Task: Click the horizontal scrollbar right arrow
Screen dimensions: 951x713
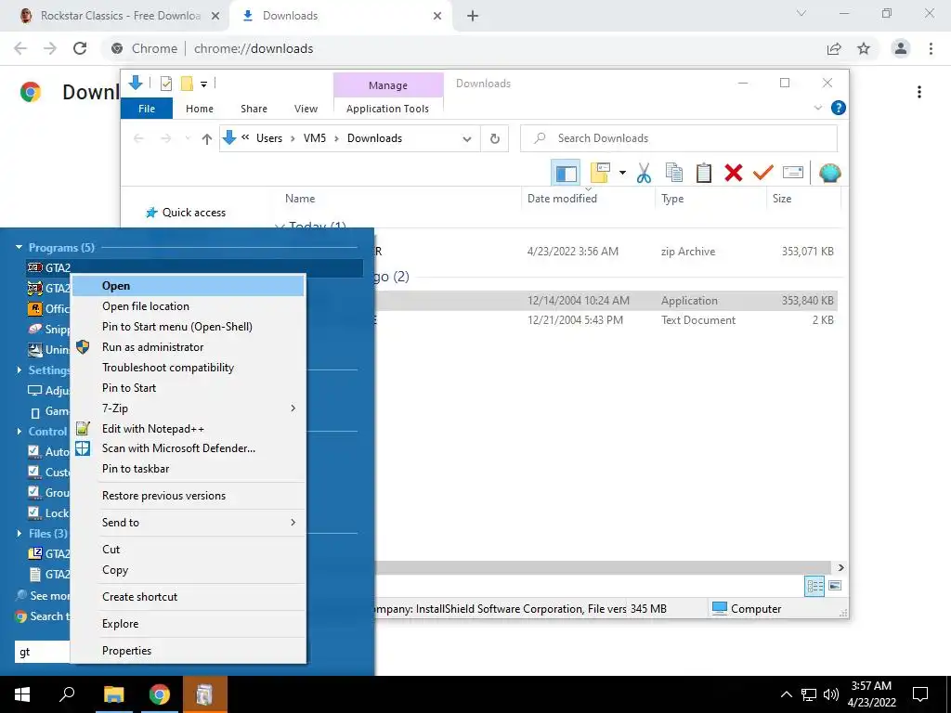Action: pos(840,567)
